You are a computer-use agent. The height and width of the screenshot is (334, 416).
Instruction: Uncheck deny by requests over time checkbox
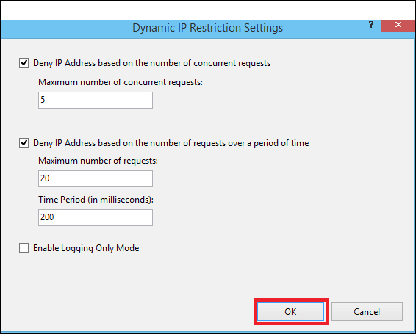click(24, 143)
